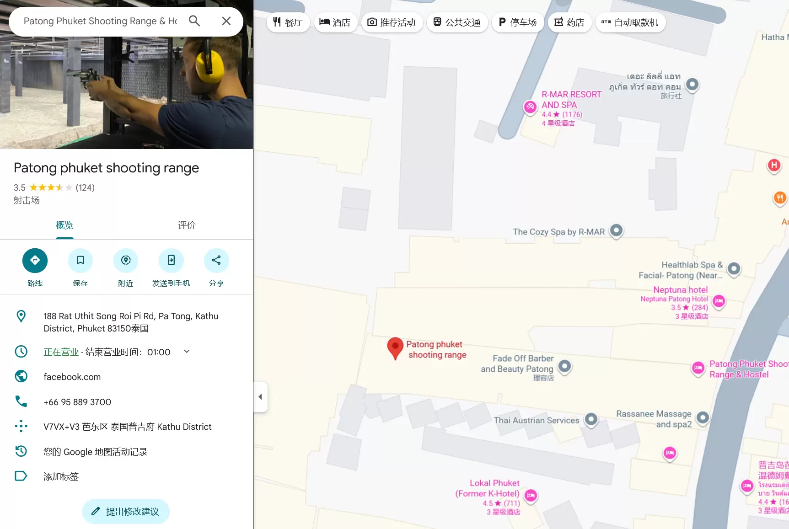Open the shooting range photo thumbnail
The image size is (789, 529).
(x=126, y=93)
